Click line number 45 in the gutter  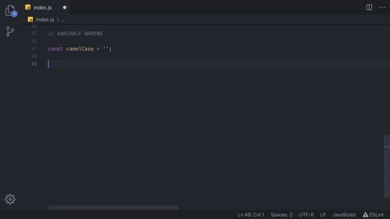pos(34,33)
